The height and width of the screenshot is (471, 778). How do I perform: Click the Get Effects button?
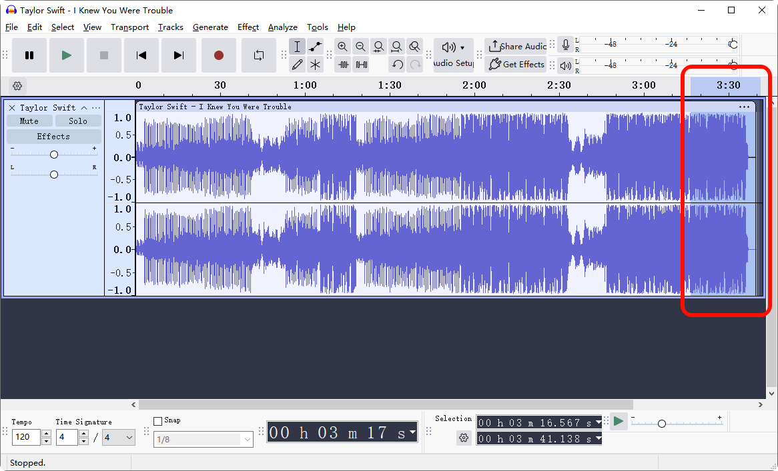click(516, 64)
